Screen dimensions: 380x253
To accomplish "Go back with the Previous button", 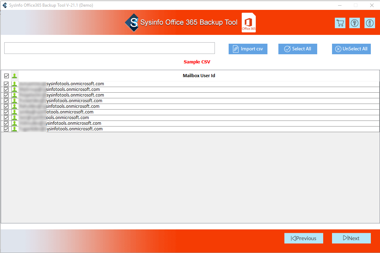I will (304, 238).
